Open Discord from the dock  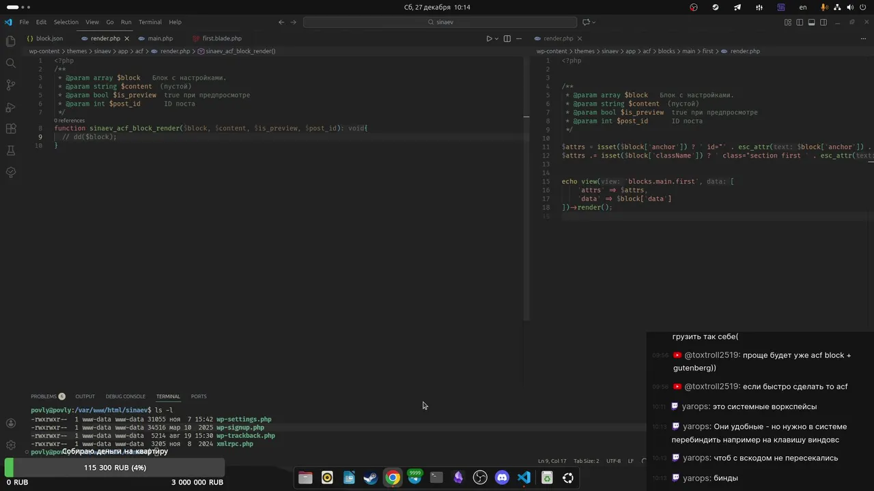click(502, 478)
